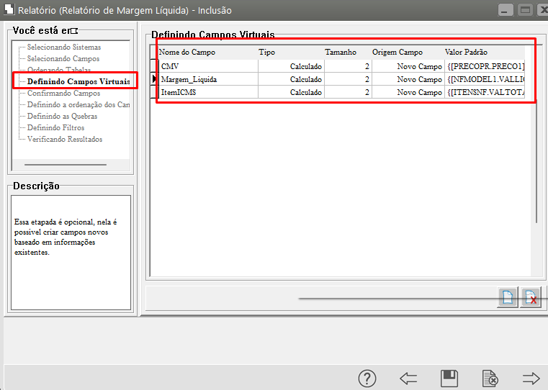Click the application icon in the title bar
This screenshot has height=390, width=548.
pyautogui.click(x=8, y=11)
